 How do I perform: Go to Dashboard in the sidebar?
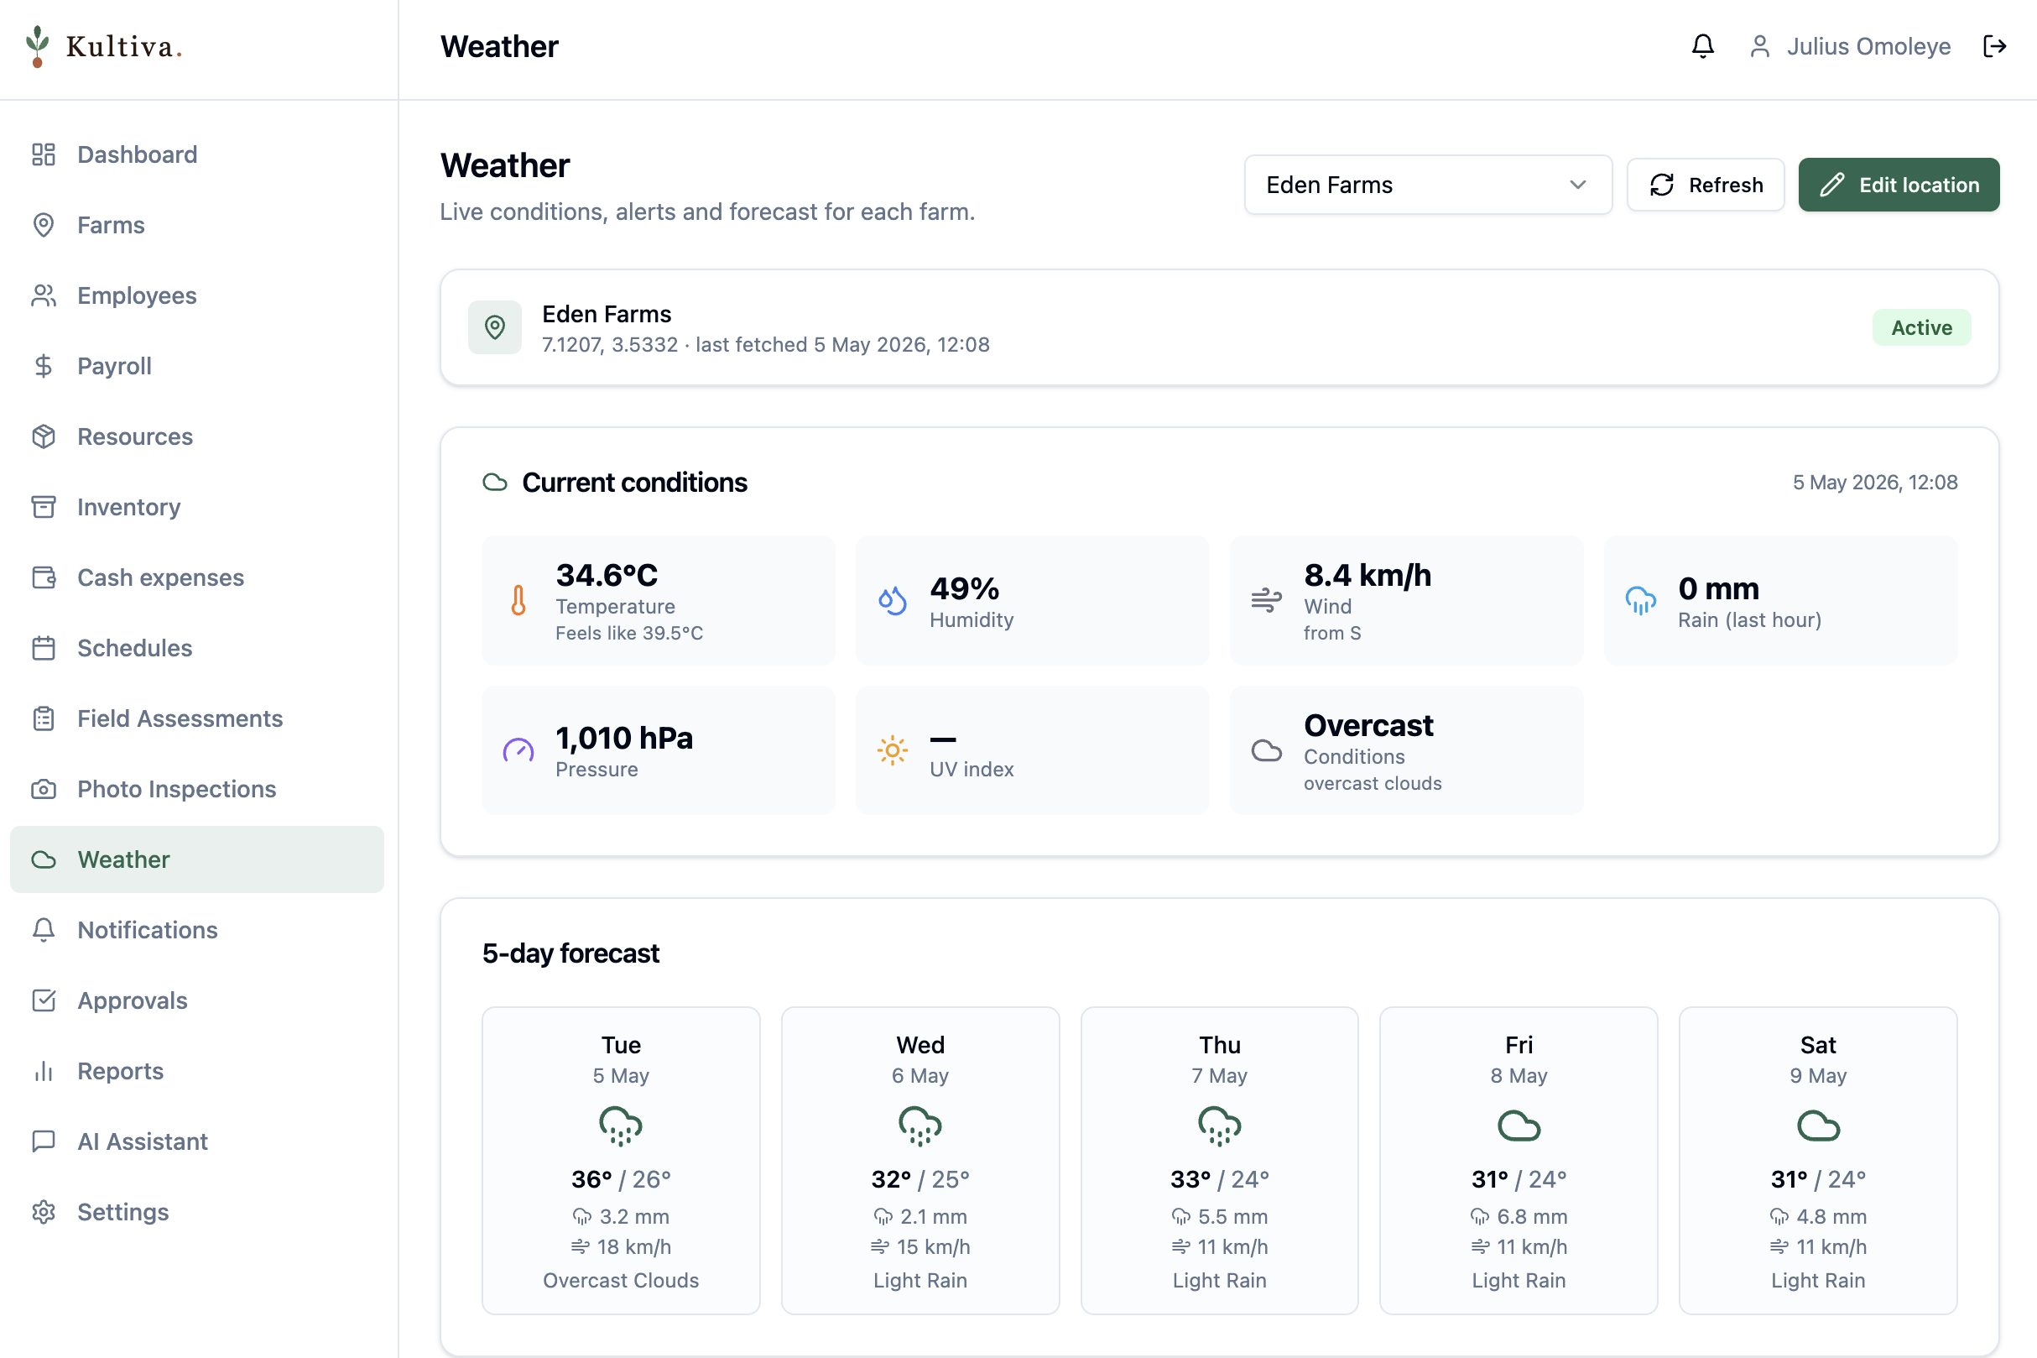[196, 154]
